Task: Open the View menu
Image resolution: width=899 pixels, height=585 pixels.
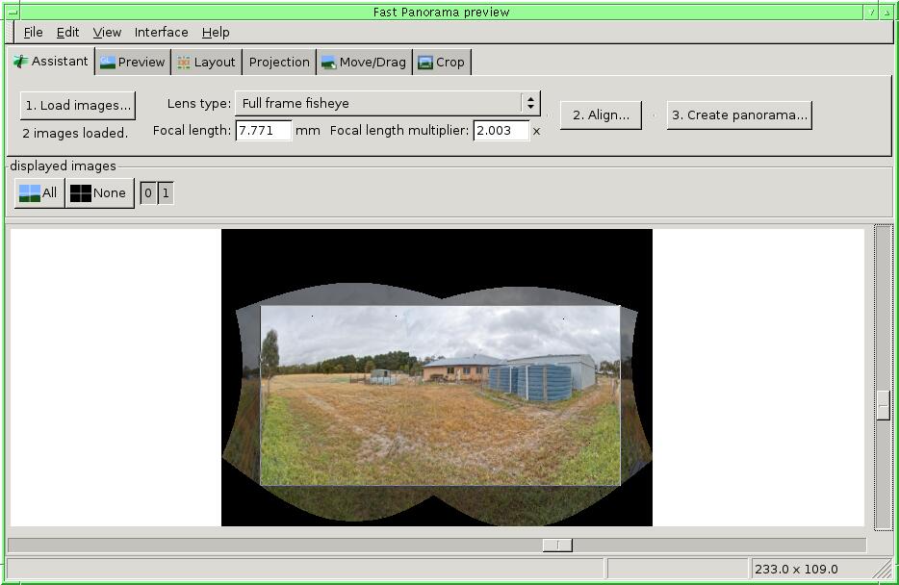Action: coord(107,32)
